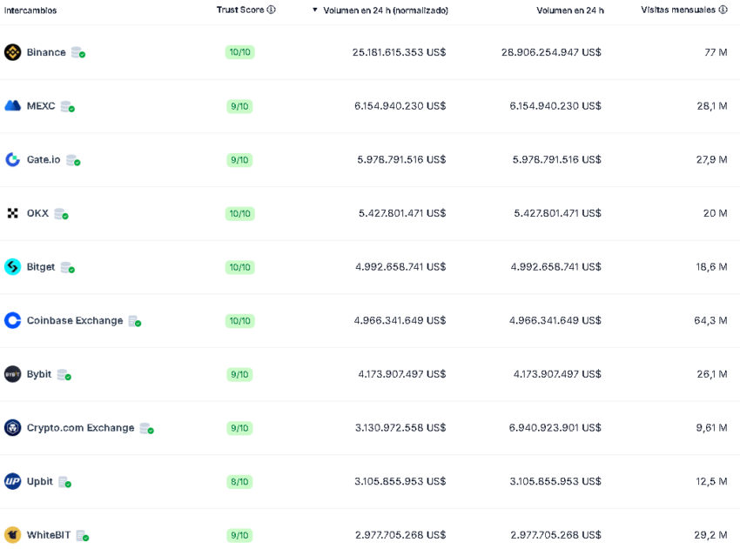
Task: Click the Upbit logo icon
Action: (13, 481)
